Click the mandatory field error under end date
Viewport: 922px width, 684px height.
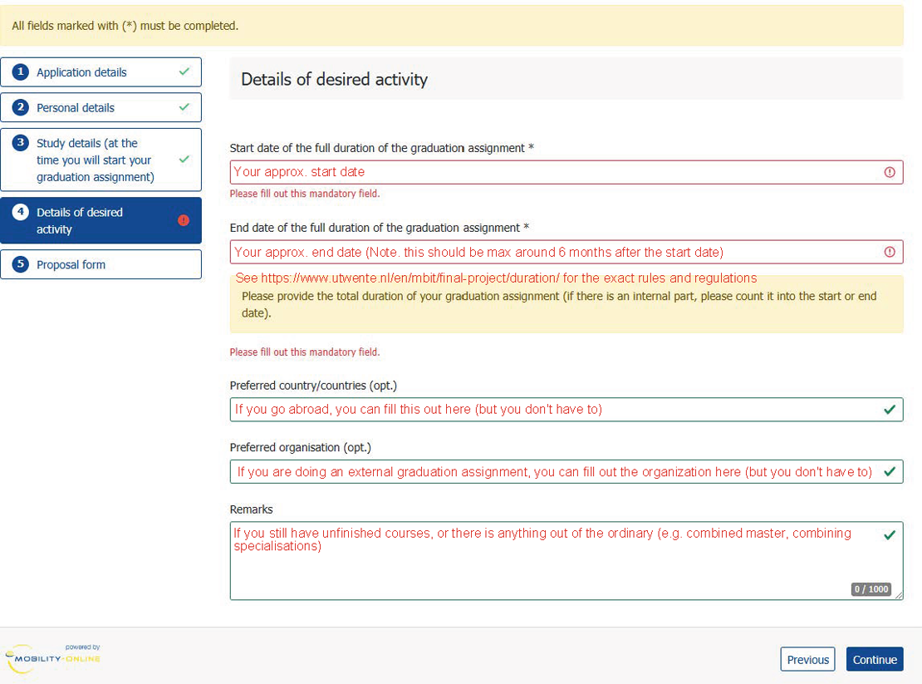(305, 352)
